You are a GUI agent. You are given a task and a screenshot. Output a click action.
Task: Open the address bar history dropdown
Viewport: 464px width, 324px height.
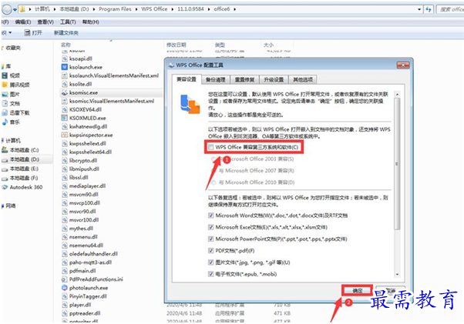tap(419, 9)
